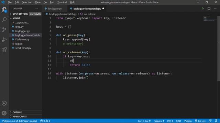
Task: Open log.txt in explorer
Action: tap(19, 44)
